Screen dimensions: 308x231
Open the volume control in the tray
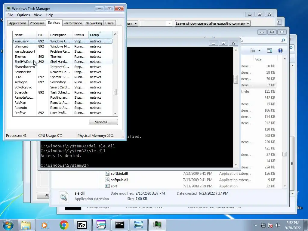[278, 225]
